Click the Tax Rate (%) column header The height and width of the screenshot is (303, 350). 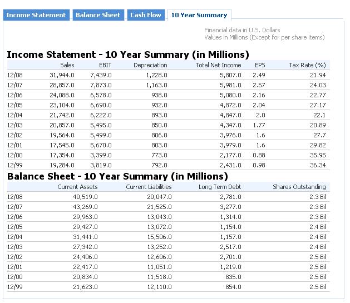coord(307,65)
